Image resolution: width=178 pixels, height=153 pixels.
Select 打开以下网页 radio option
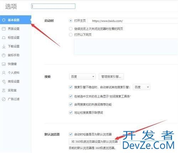(x=70, y=35)
